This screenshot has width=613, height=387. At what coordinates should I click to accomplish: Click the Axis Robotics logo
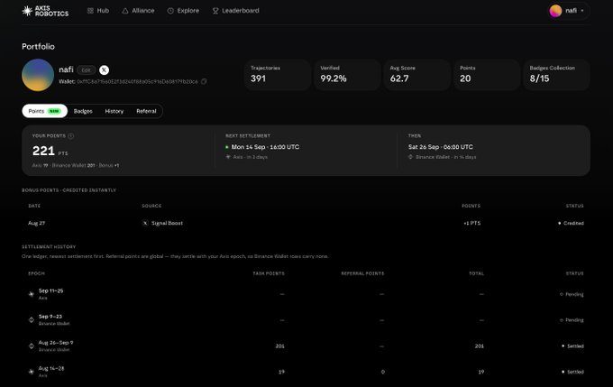[45, 11]
